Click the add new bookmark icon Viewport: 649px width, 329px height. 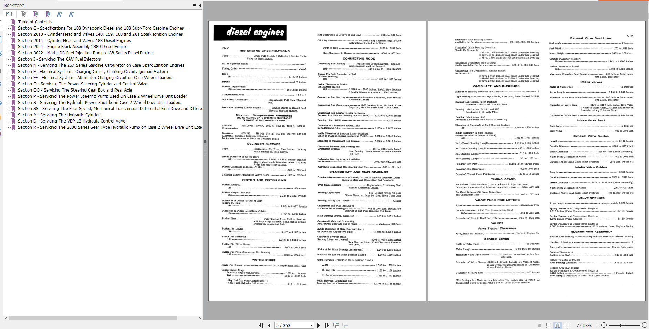click(x=36, y=14)
